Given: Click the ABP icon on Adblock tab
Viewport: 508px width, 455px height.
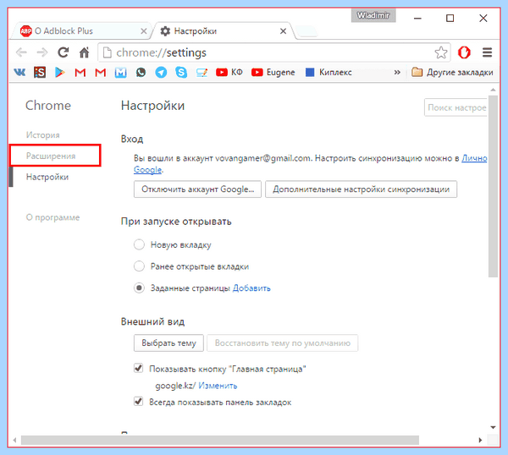Looking at the screenshot, I should tap(25, 31).
